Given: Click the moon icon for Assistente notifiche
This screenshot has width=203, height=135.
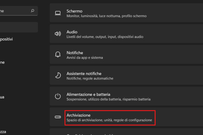Looking at the screenshot, I should tap(58, 75).
